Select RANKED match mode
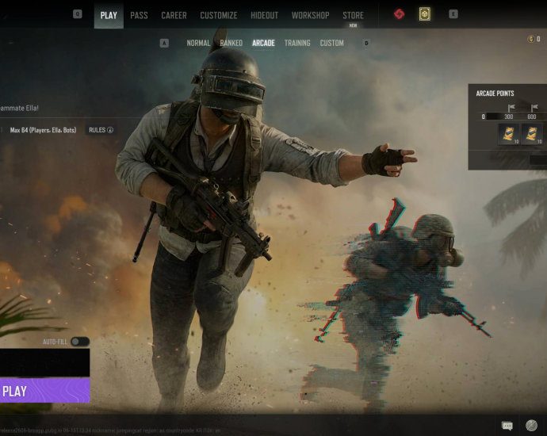Image resolution: width=547 pixels, height=436 pixels. [231, 43]
